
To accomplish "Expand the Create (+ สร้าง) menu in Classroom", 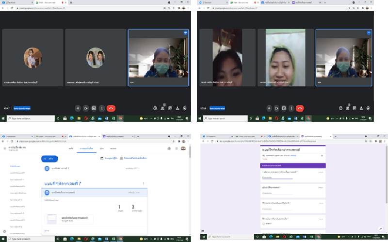I will point(50,159).
